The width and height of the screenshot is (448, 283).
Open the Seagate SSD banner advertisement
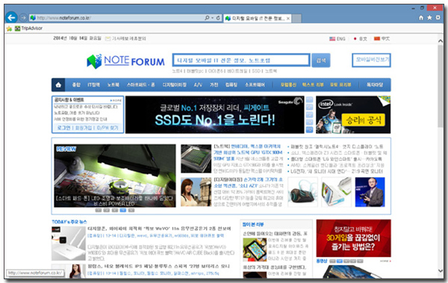tap(214, 115)
